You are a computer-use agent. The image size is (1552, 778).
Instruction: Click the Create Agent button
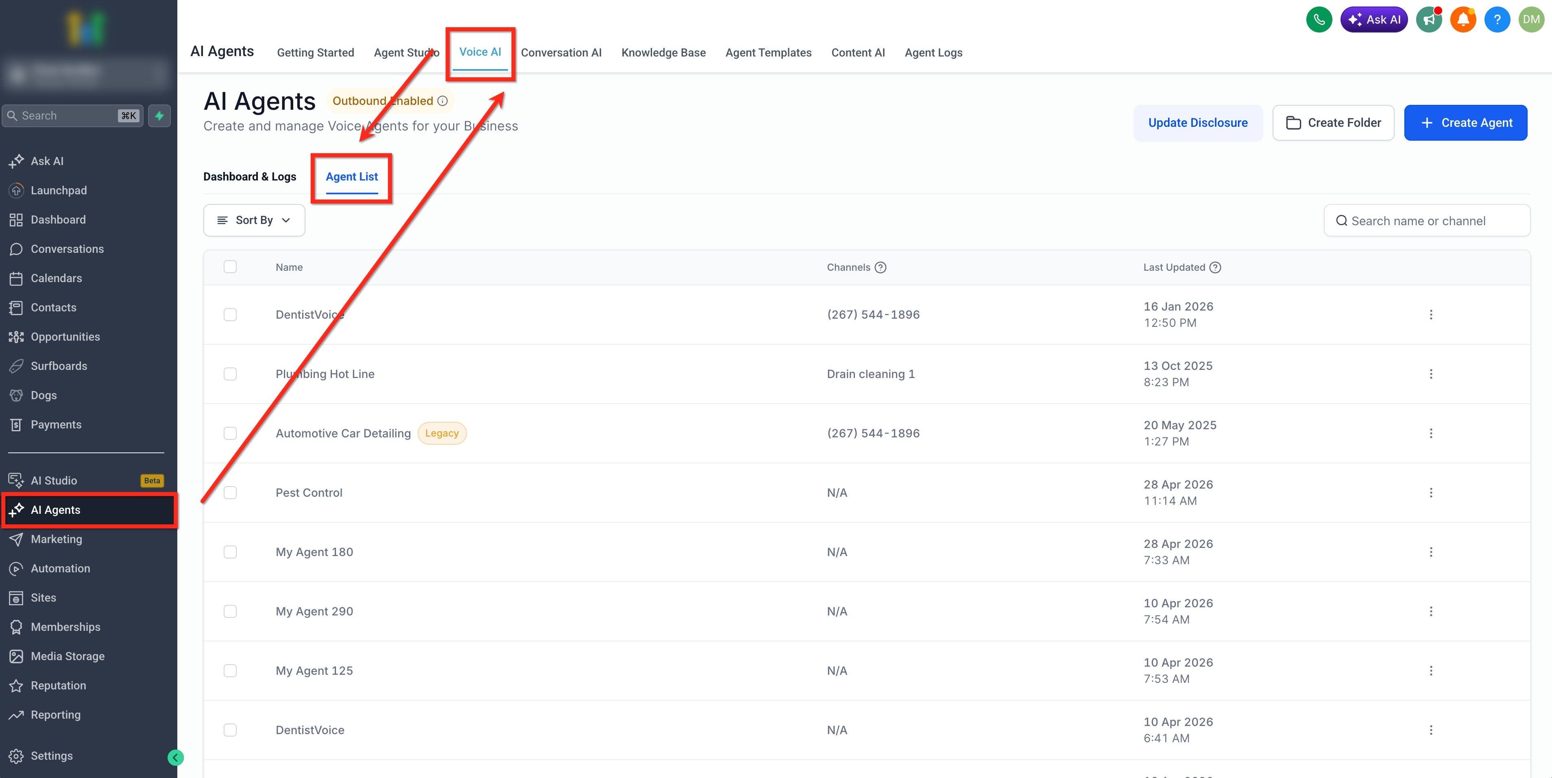(x=1465, y=123)
